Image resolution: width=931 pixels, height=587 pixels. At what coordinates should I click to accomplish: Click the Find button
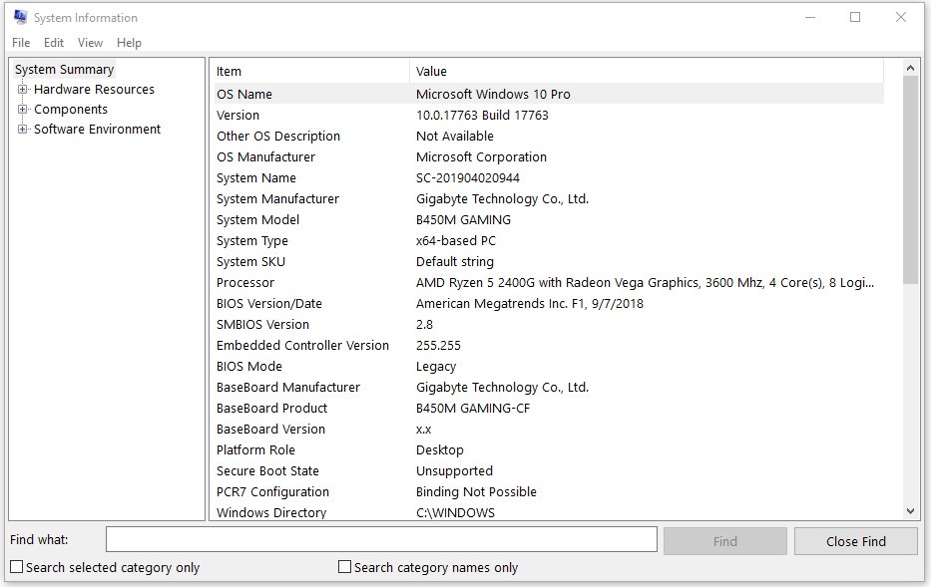point(725,541)
